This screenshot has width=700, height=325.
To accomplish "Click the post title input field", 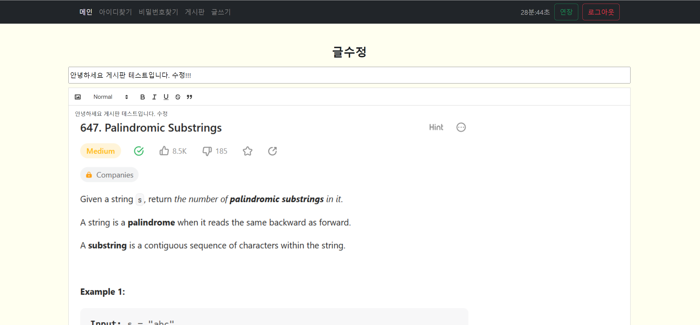I will (x=349, y=75).
